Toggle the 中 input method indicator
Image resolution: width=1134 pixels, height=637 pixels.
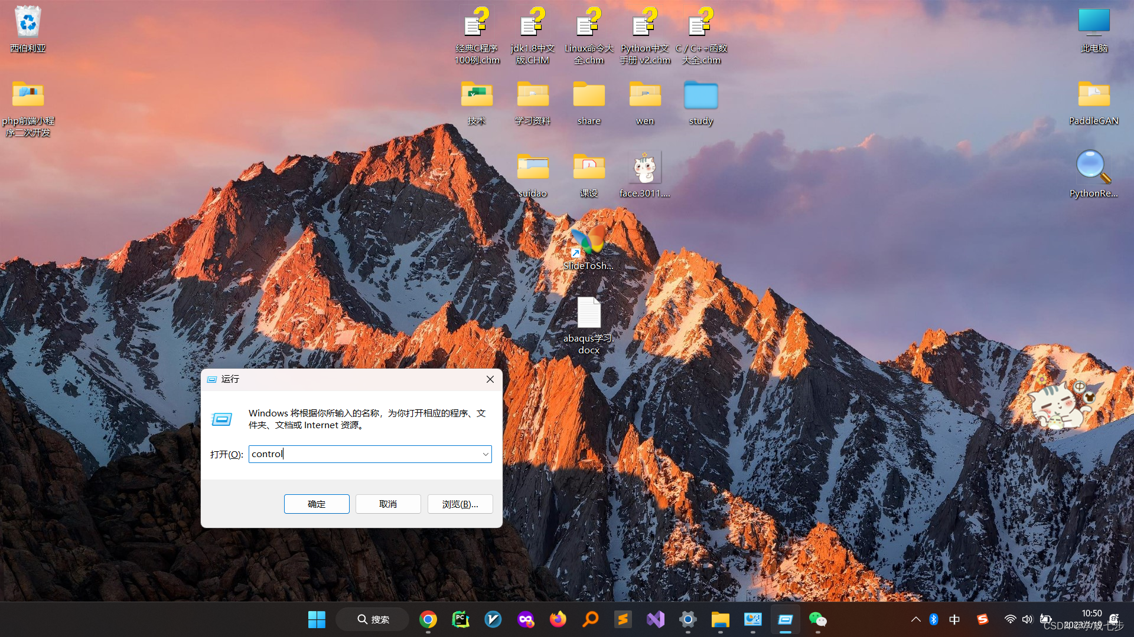954,619
